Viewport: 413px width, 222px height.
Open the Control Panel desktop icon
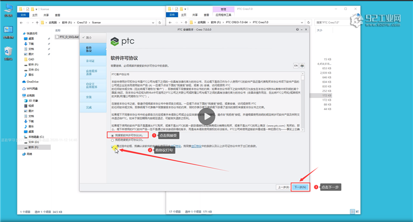(8, 32)
